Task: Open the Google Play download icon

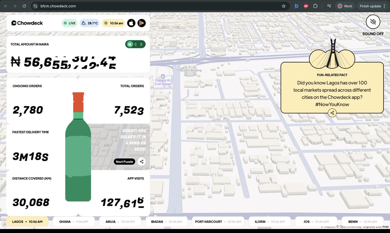Action: (x=141, y=23)
